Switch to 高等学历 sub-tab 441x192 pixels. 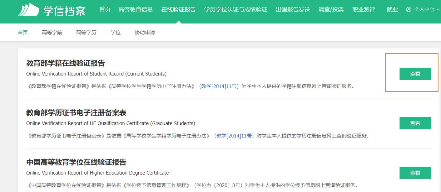click(x=86, y=32)
